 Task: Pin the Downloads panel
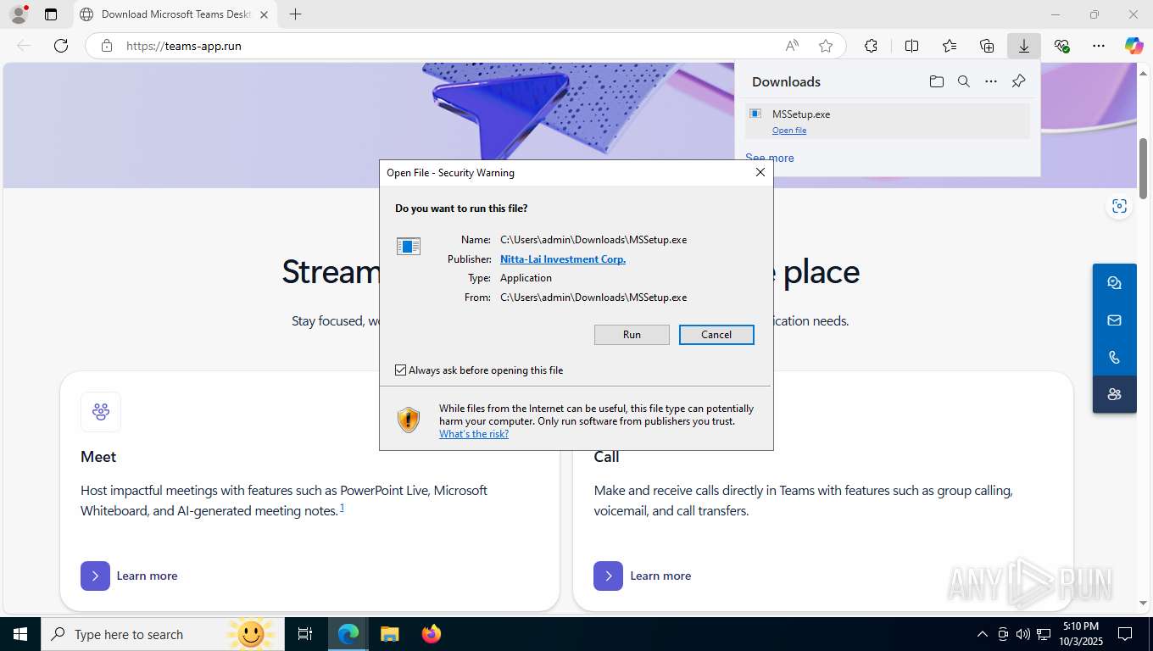point(1019,81)
